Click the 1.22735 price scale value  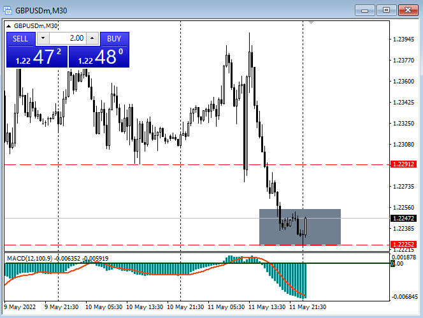tap(403, 187)
